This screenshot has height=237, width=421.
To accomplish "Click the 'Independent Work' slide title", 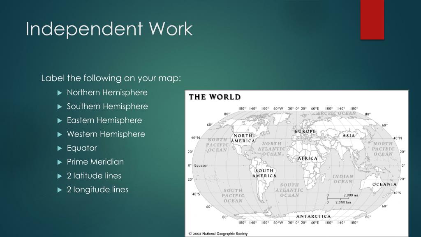I will click(109, 29).
